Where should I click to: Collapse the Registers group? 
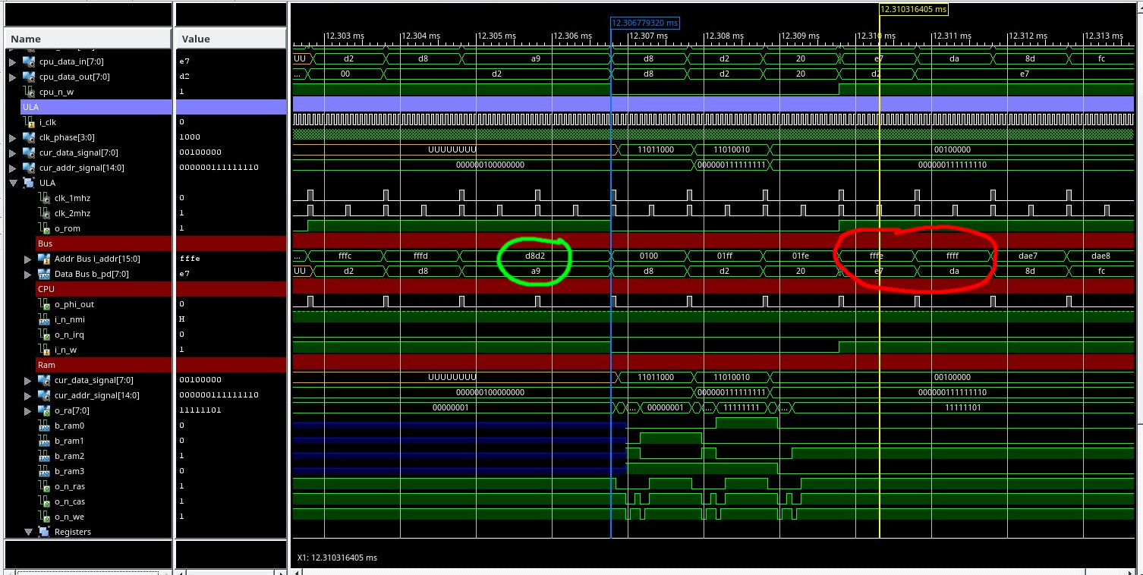point(27,532)
